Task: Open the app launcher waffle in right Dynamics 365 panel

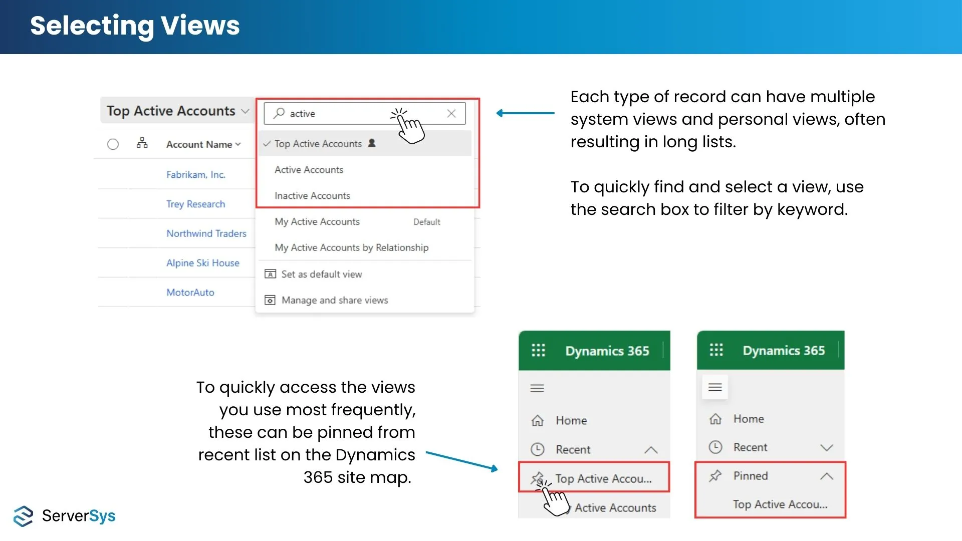Action: pos(716,350)
